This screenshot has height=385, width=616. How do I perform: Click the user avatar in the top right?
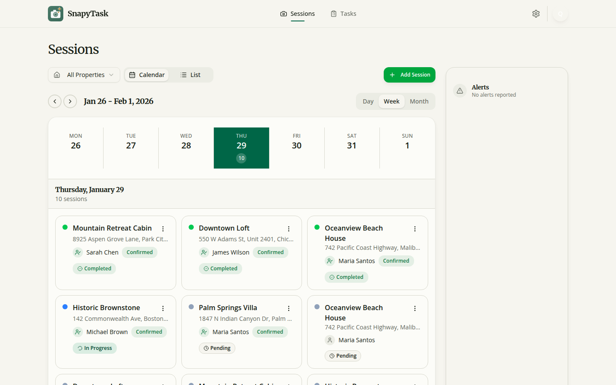[x=560, y=13]
